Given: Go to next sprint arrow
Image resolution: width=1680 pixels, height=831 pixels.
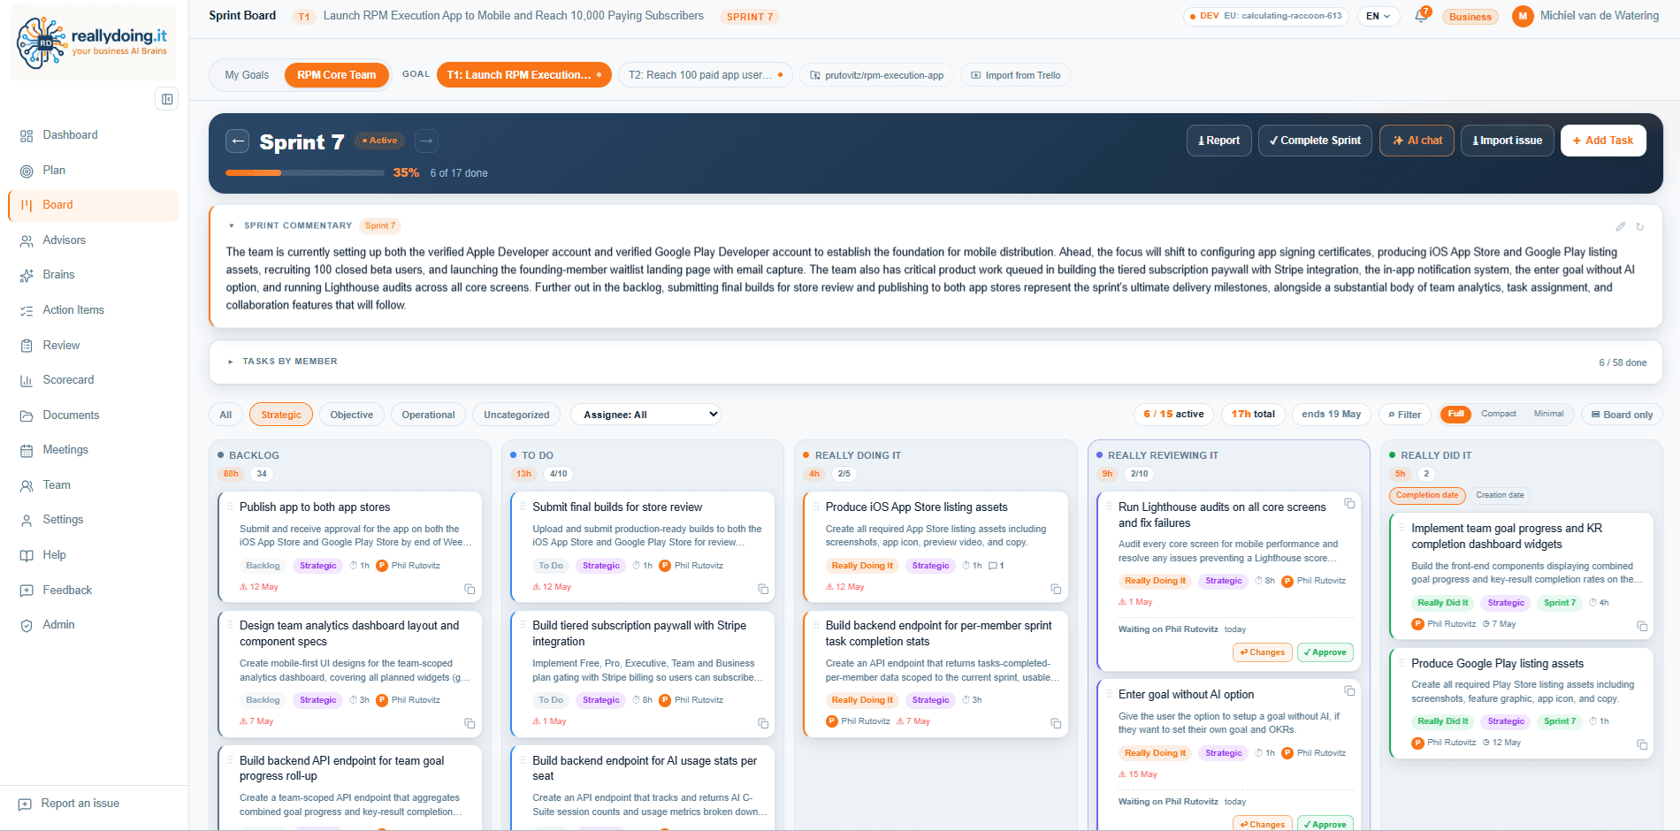Looking at the screenshot, I should (x=426, y=141).
